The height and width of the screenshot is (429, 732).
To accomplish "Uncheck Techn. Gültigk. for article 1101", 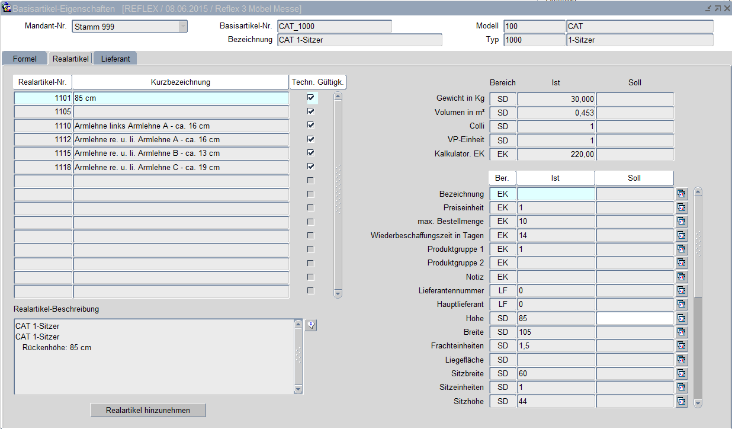I will point(310,98).
